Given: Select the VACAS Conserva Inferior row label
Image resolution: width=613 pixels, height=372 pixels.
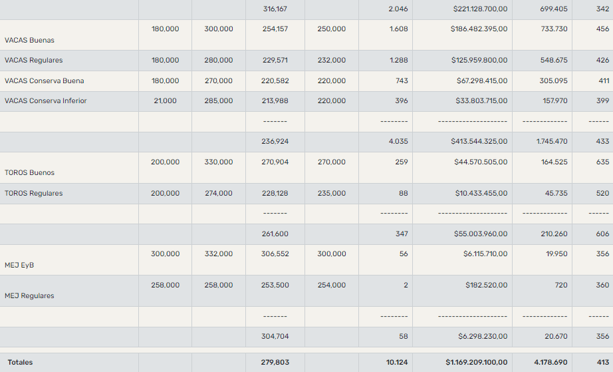Looking at the screenshot, I should tap(46, 101).
